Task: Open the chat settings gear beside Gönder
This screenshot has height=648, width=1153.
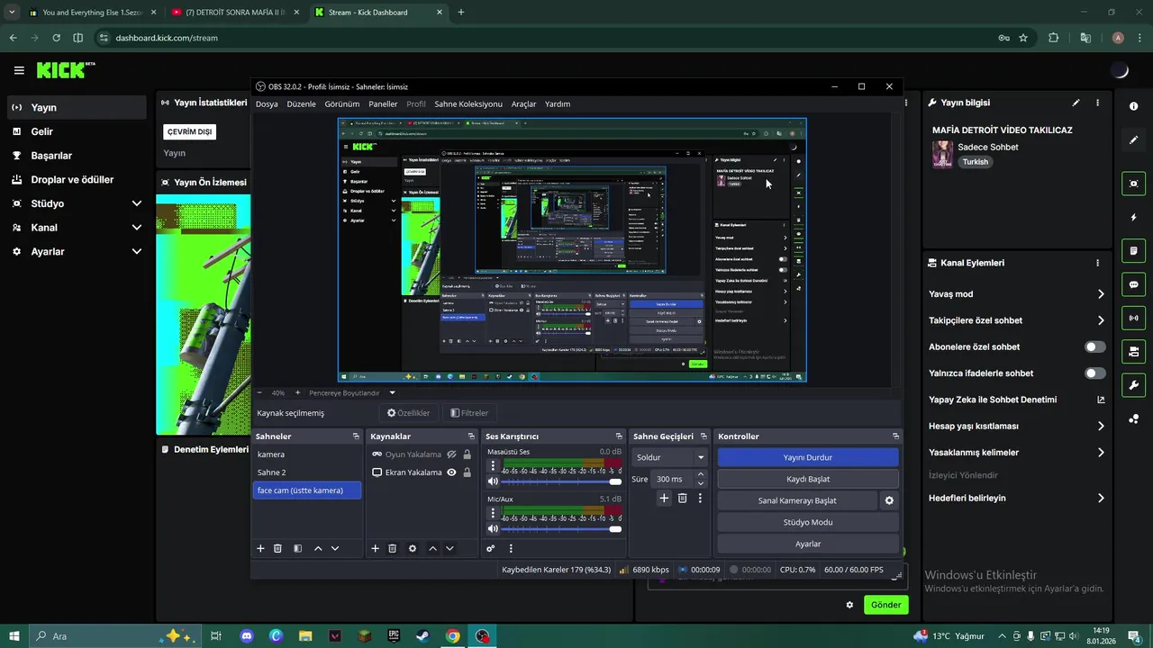Action: (849, 605)
